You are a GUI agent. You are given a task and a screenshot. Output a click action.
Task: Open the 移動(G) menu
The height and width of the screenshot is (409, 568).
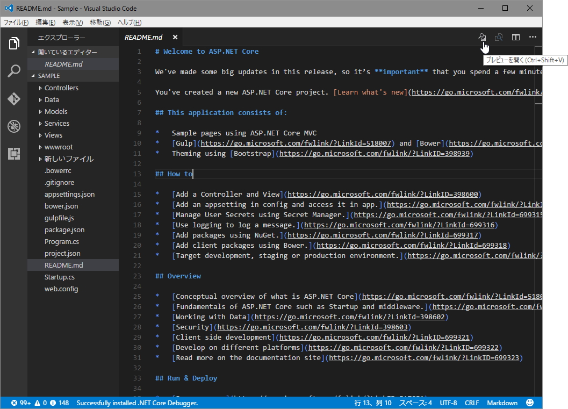(x=100, y=23)
